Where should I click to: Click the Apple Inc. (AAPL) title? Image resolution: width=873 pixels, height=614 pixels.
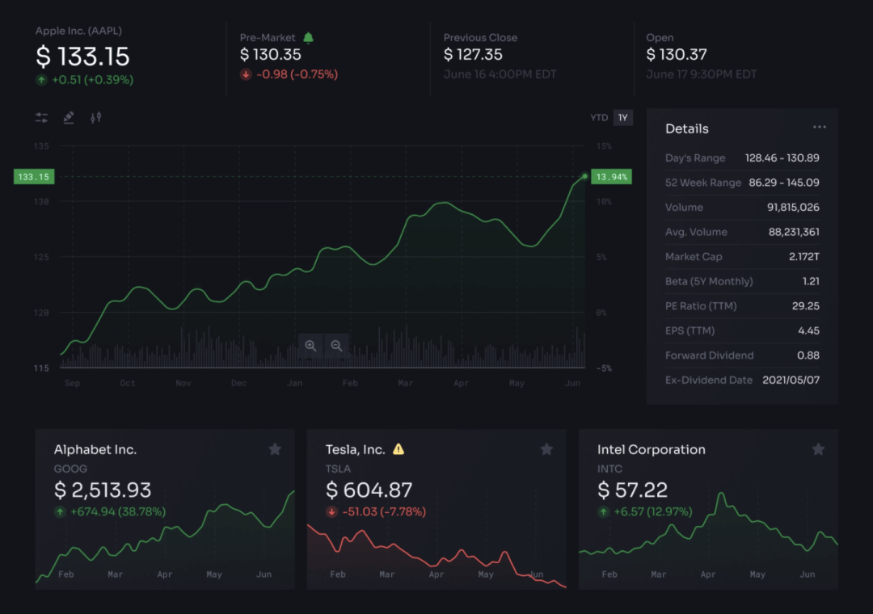click(78, 31)
